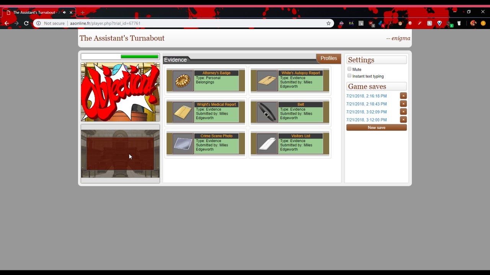Load save from 7/21/2018, 2:18:43 PM
The height and width of the screenshot is (275, 490).
tap(366, 104)
